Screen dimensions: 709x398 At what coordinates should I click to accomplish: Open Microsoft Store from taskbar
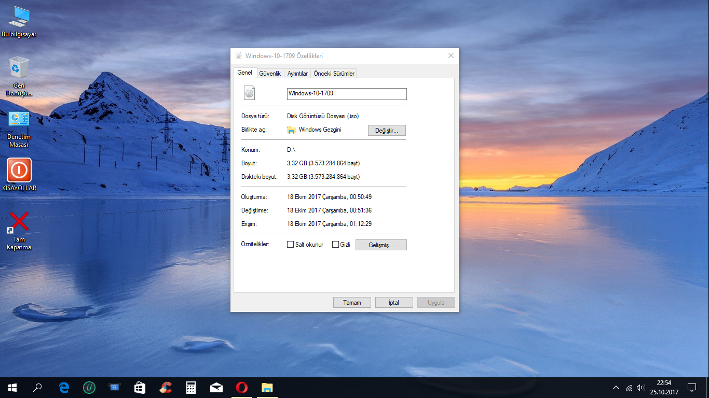tap(140, 387)
